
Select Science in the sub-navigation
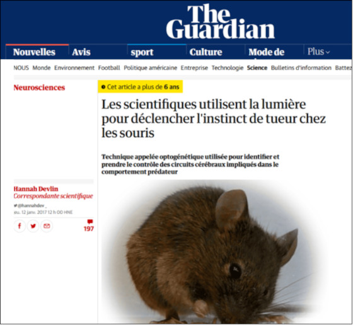(x=257, y=67)
